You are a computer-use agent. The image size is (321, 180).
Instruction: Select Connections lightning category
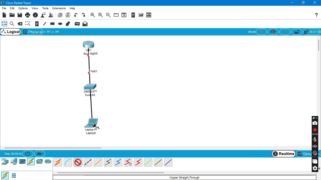31,161
